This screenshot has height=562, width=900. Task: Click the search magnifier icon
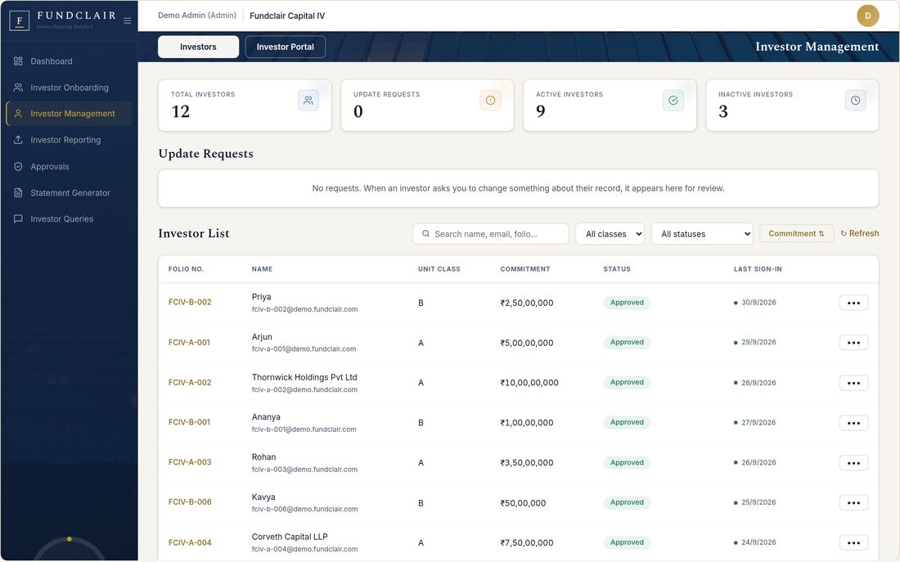pyautogui.click(x=426, y=234)
